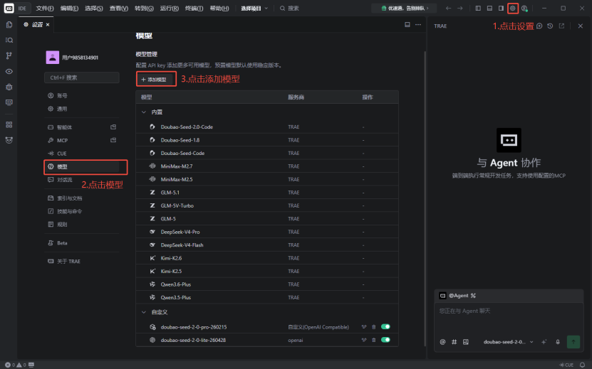The height and width of the screenshot is (369, 592).
Task: Open the 编辑(E) menu
Action: coord(70,8)
